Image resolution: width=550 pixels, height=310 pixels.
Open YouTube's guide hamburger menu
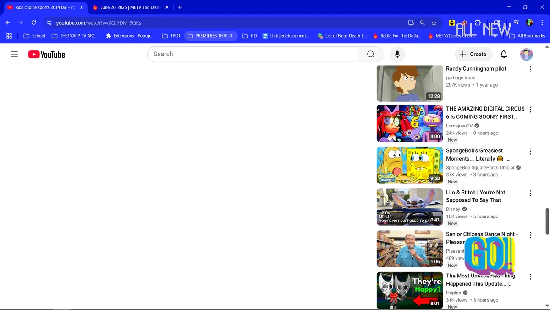pos(14,54)
